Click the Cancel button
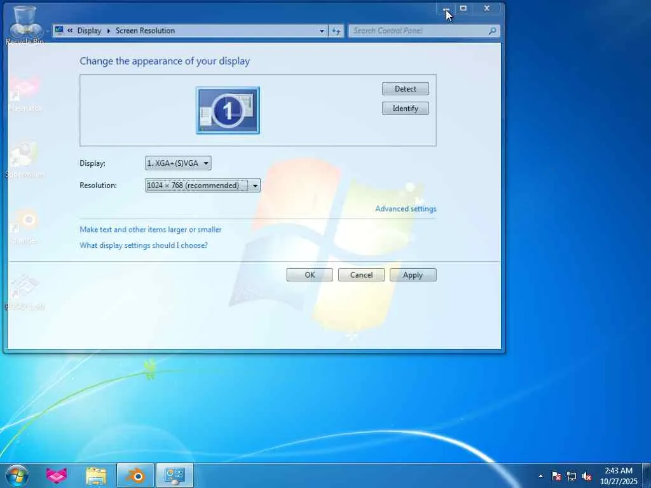The image size is (651, 488). pyautogui.click(x=361, y=274)
